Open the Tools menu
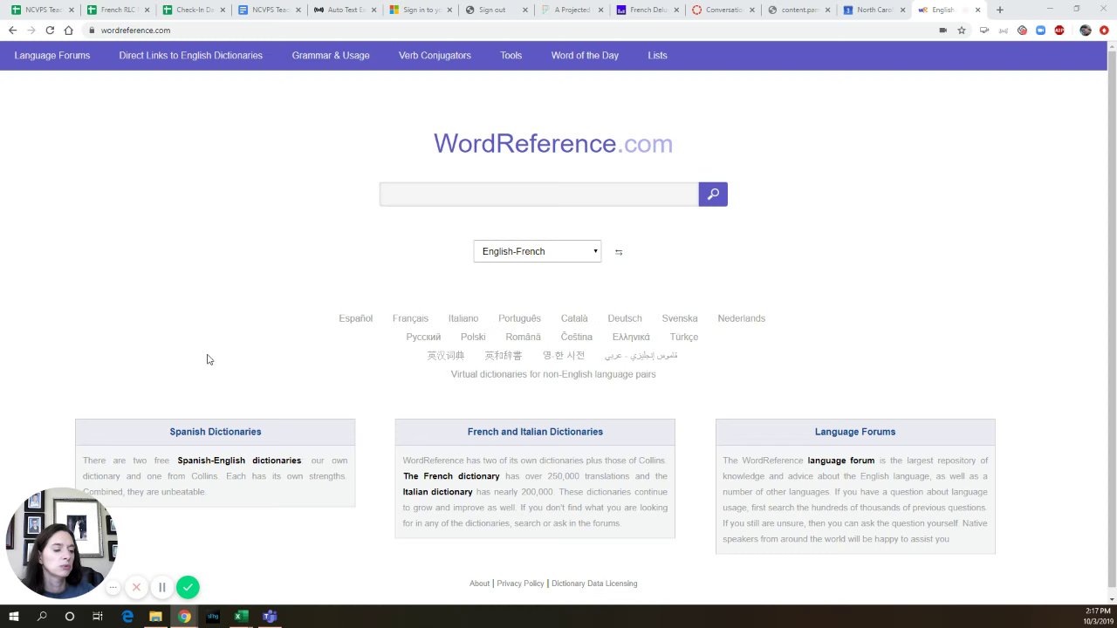 (x=511, y=56)
